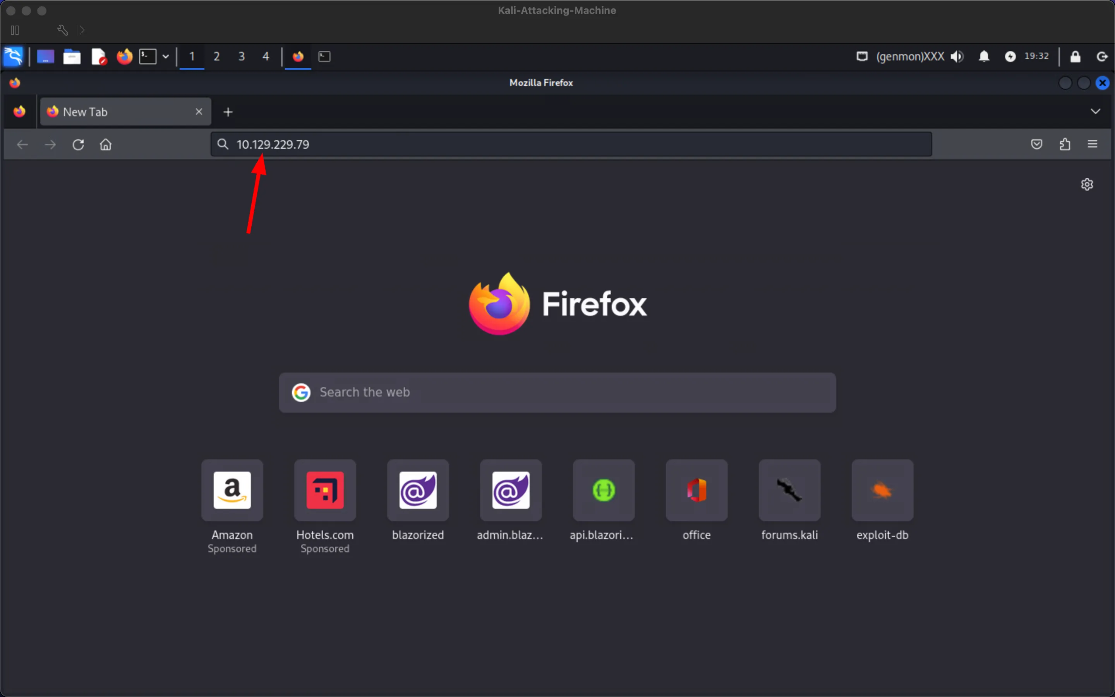Open VM settings wrench icon

[63, 30]
